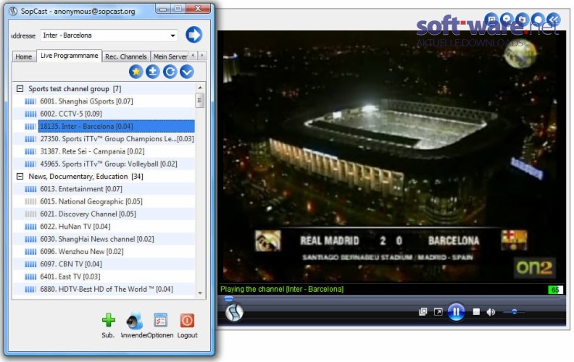Click the channel list scroll down arrow
Screen dimensions: 574x362
coord(200,293)
